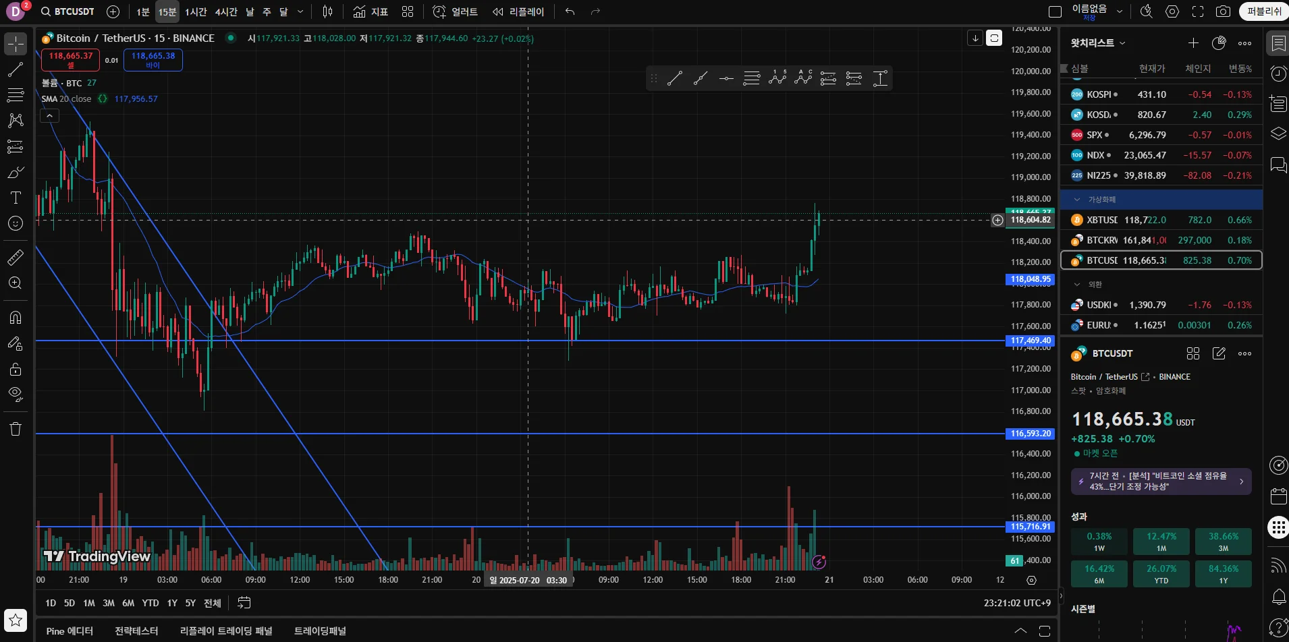
Task: Open watchlist more options menu
Action: coord(1245,43)
